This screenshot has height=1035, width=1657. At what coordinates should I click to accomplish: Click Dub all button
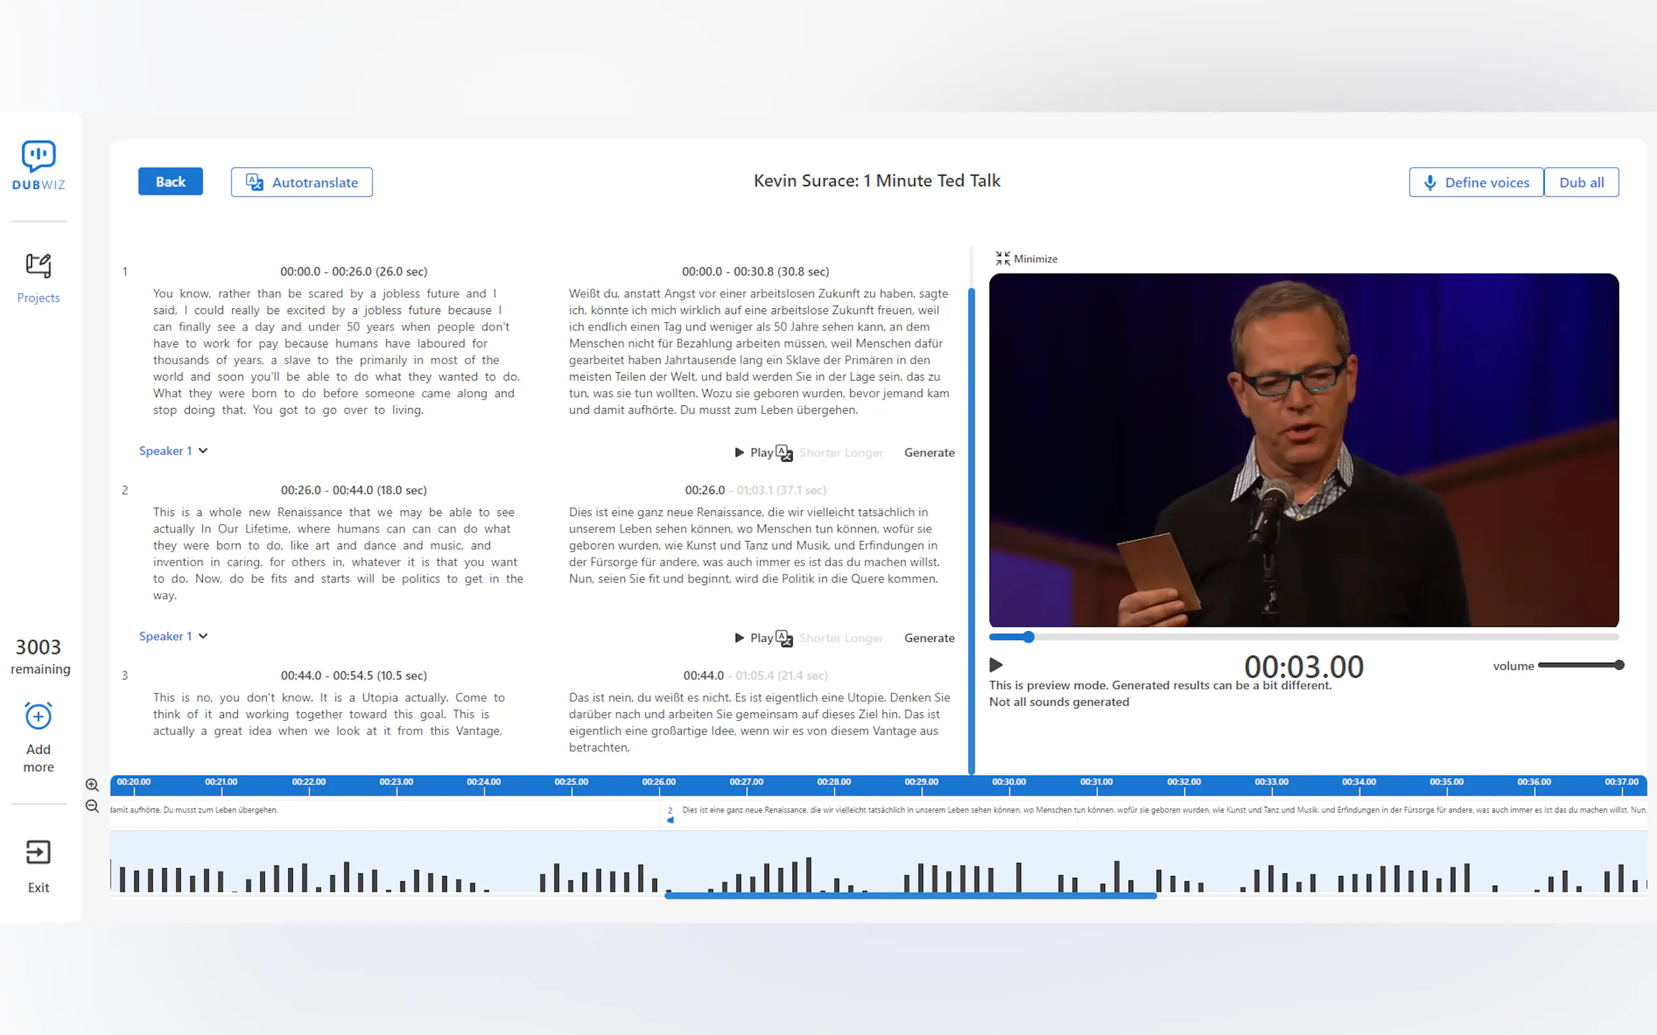coord(1581,182)
